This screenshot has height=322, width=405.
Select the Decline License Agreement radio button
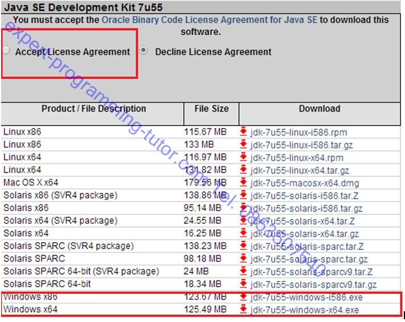point(143,50)
